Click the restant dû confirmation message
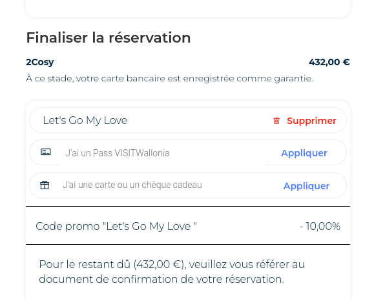Viewport: 374px width, 299px height. coord(172,272)
